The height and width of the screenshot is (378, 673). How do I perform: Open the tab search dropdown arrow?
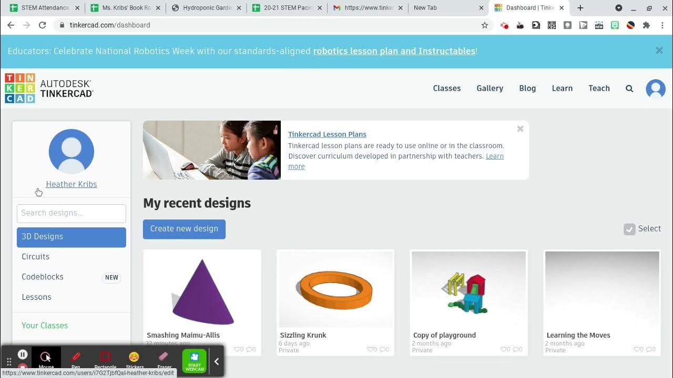tap(619, 8)
